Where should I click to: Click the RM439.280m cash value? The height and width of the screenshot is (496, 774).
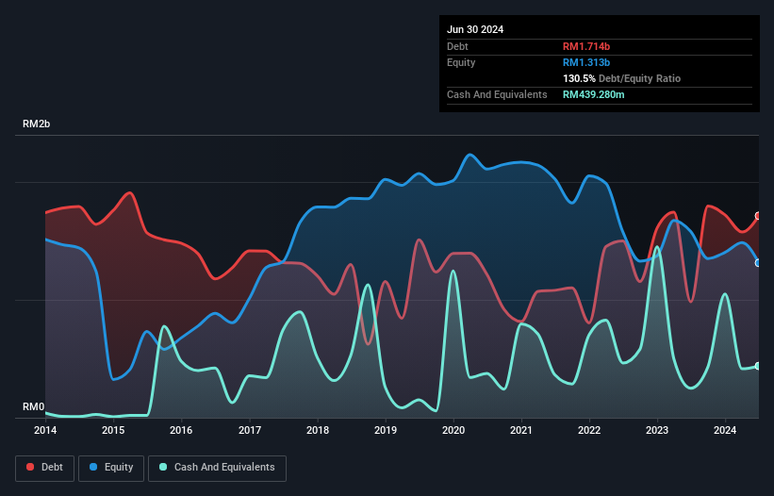pos(593,94)
